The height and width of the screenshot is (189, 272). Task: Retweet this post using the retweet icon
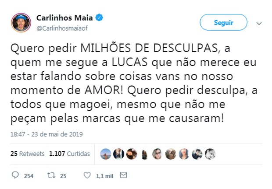[x=50, y=176]
